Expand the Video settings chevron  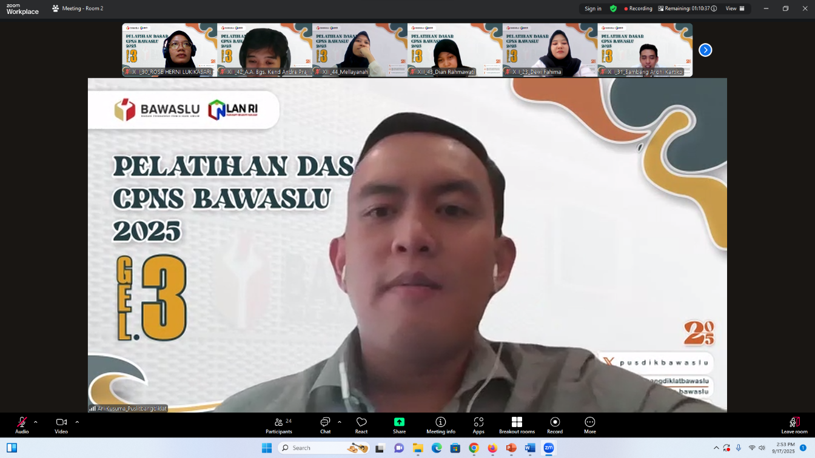click(x=76, y=421)
